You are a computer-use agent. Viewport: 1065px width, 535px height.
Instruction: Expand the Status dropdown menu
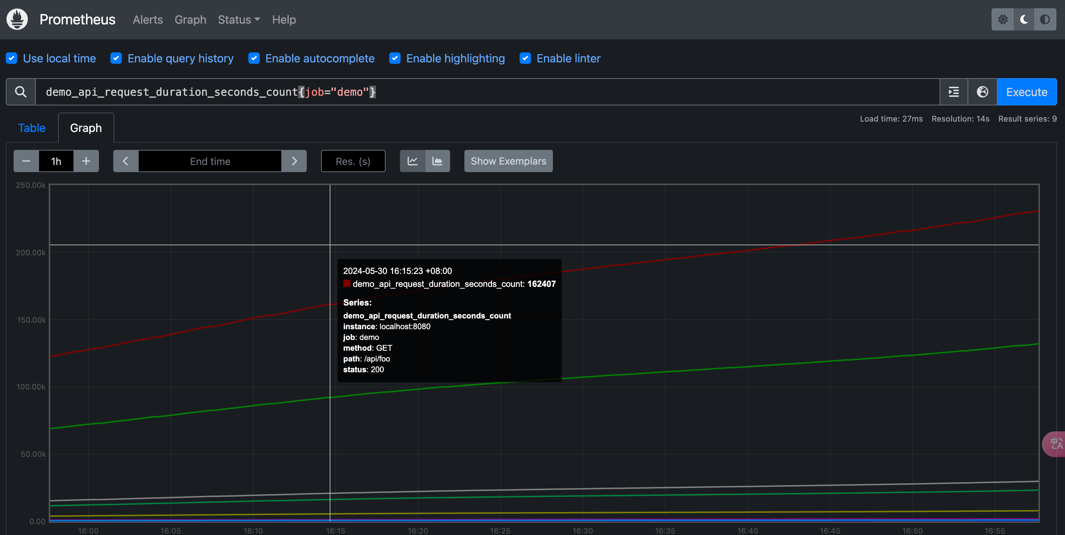click(x=239, y=19)
